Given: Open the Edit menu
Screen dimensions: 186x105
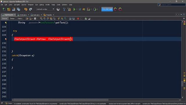Looking at the screenshot, I should point(6,5).
